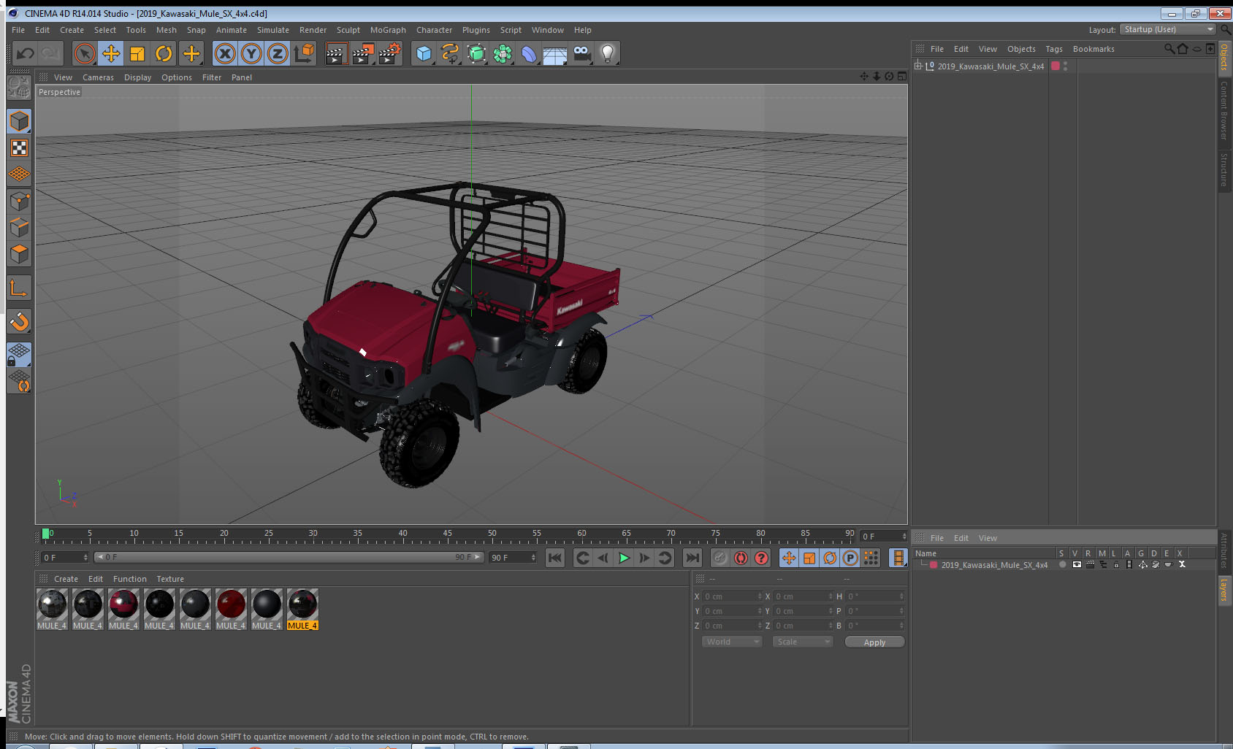Open Material Manager Create menu
The width and height of the screenshot is (1233, 749).
(66, 579)
